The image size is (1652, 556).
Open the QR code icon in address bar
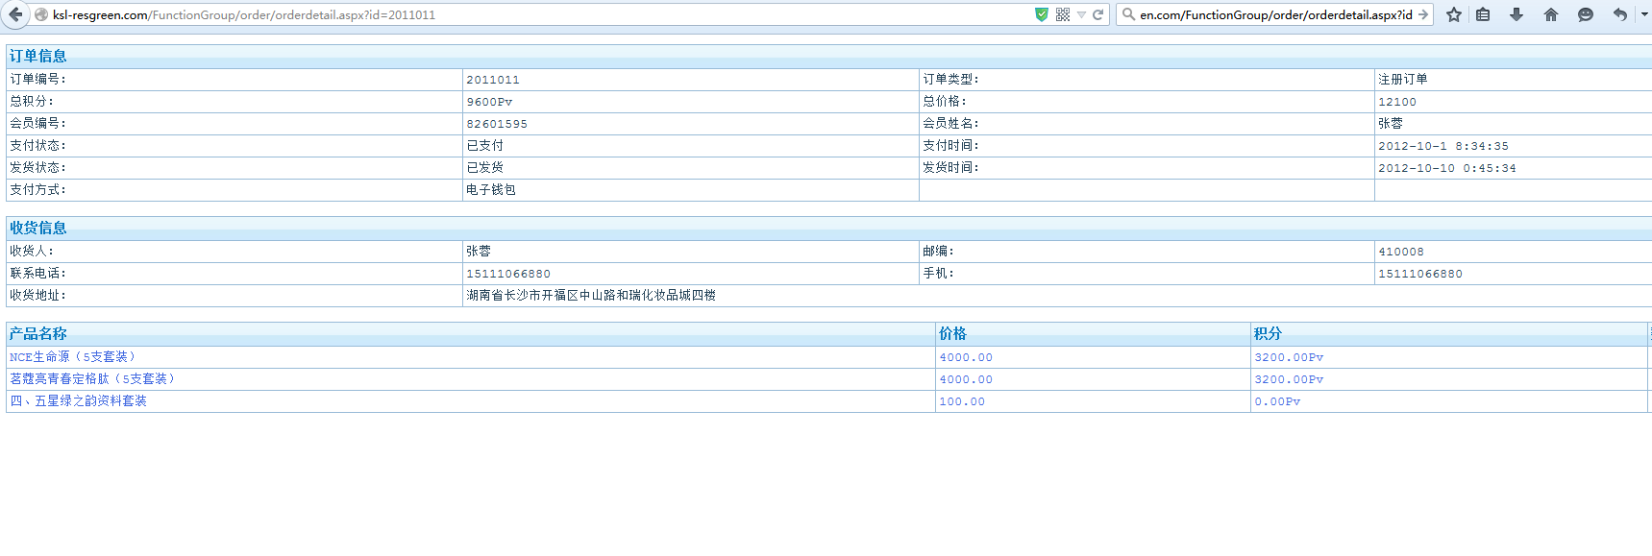coord(1063,14)
